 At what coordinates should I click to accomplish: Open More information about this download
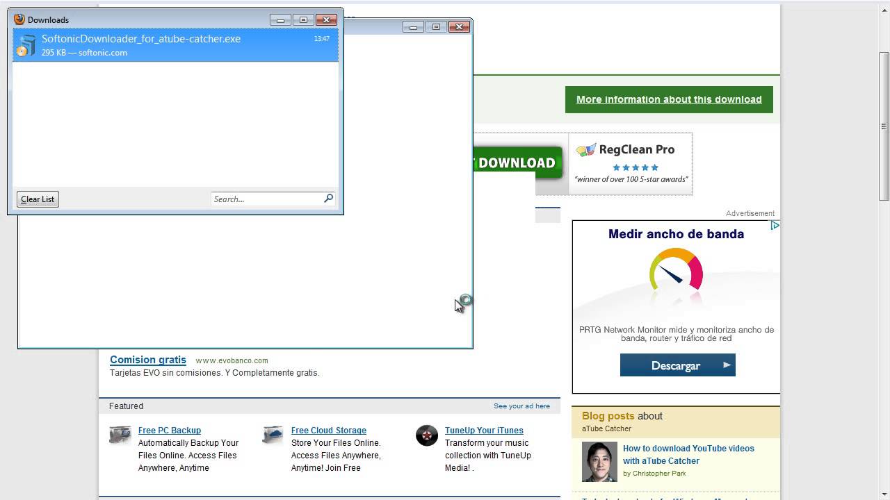click(x=669, y=99)
